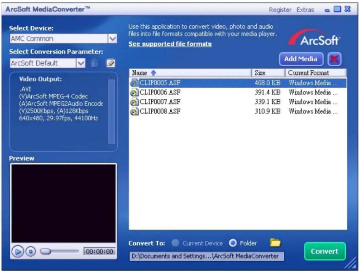Click the CLIP0007.ASF file icon
This screenshot has width=359, height=271.
click(135, 102)
